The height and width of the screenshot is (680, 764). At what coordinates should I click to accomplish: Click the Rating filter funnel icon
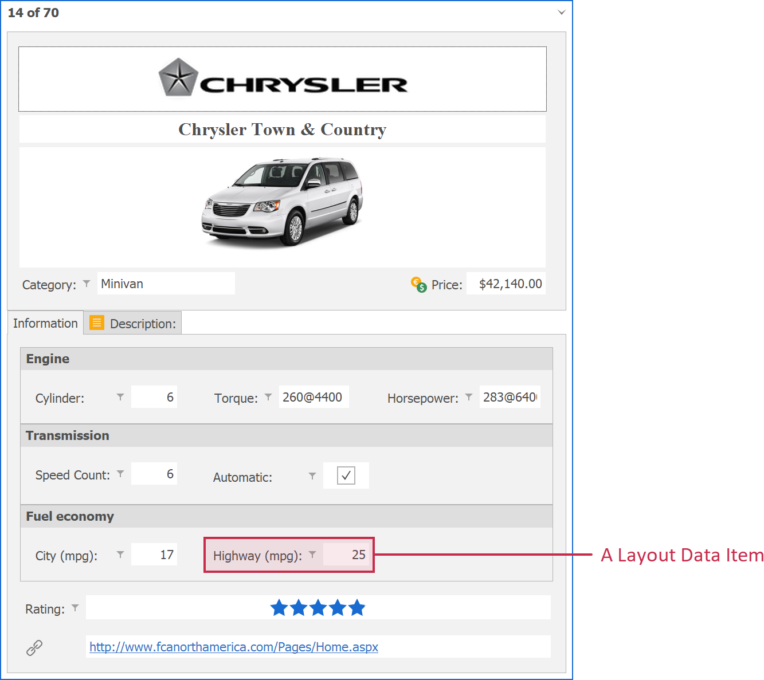75,608
